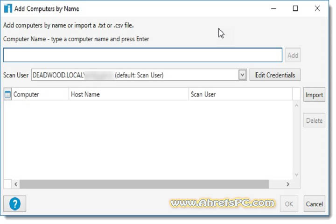Sort by the Host Name column header
Screen dimensions: 336x224
pos(129,94)
